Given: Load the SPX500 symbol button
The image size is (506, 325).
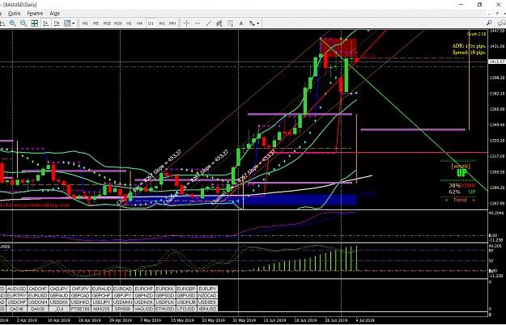Looking at the screenshot, I should 122,309.
